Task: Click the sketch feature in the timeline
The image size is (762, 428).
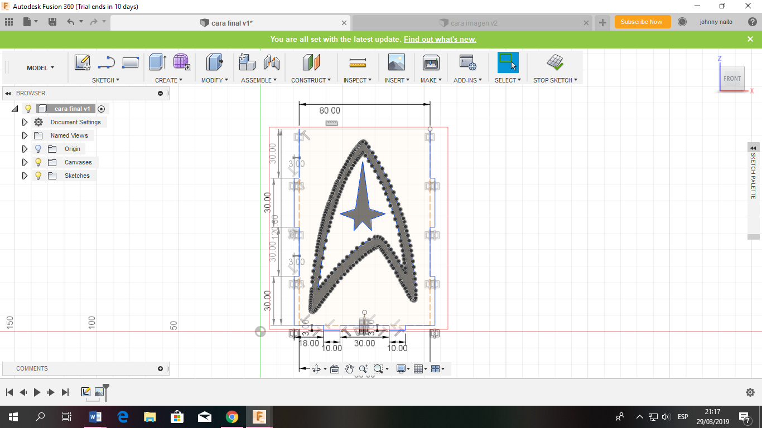Action: tap(86, 392)
